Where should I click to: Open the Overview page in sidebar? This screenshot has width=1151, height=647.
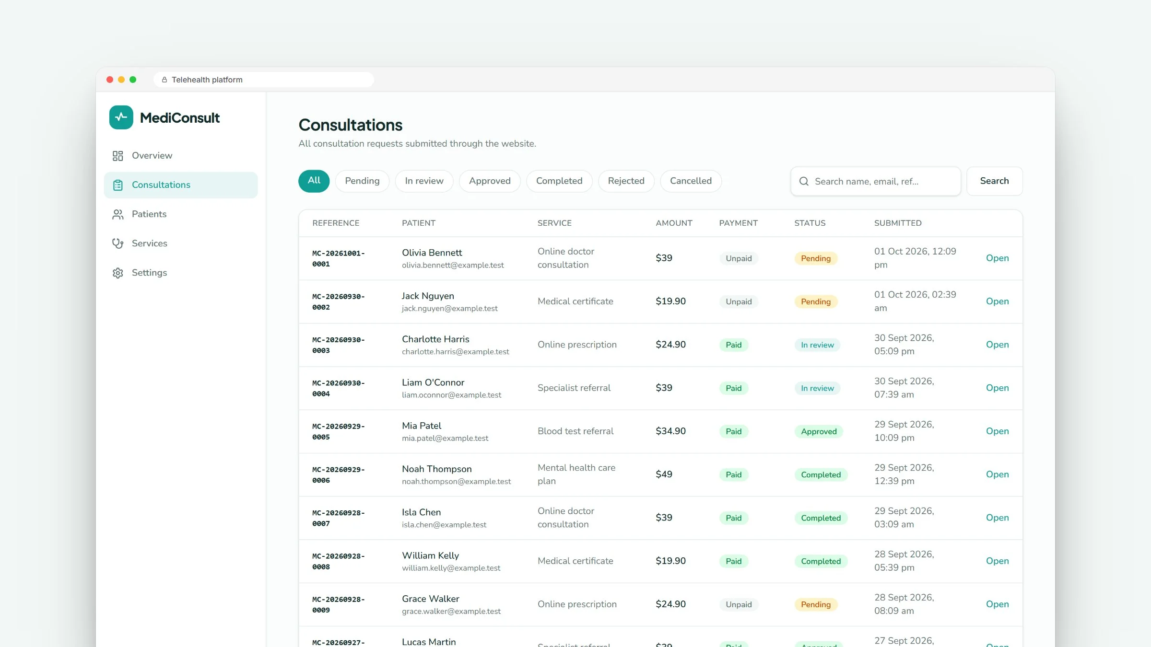click(x=181, y=156)
